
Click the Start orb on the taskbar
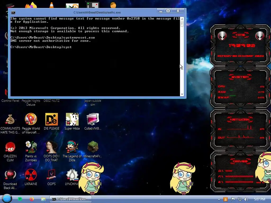(x=7, y=199)
